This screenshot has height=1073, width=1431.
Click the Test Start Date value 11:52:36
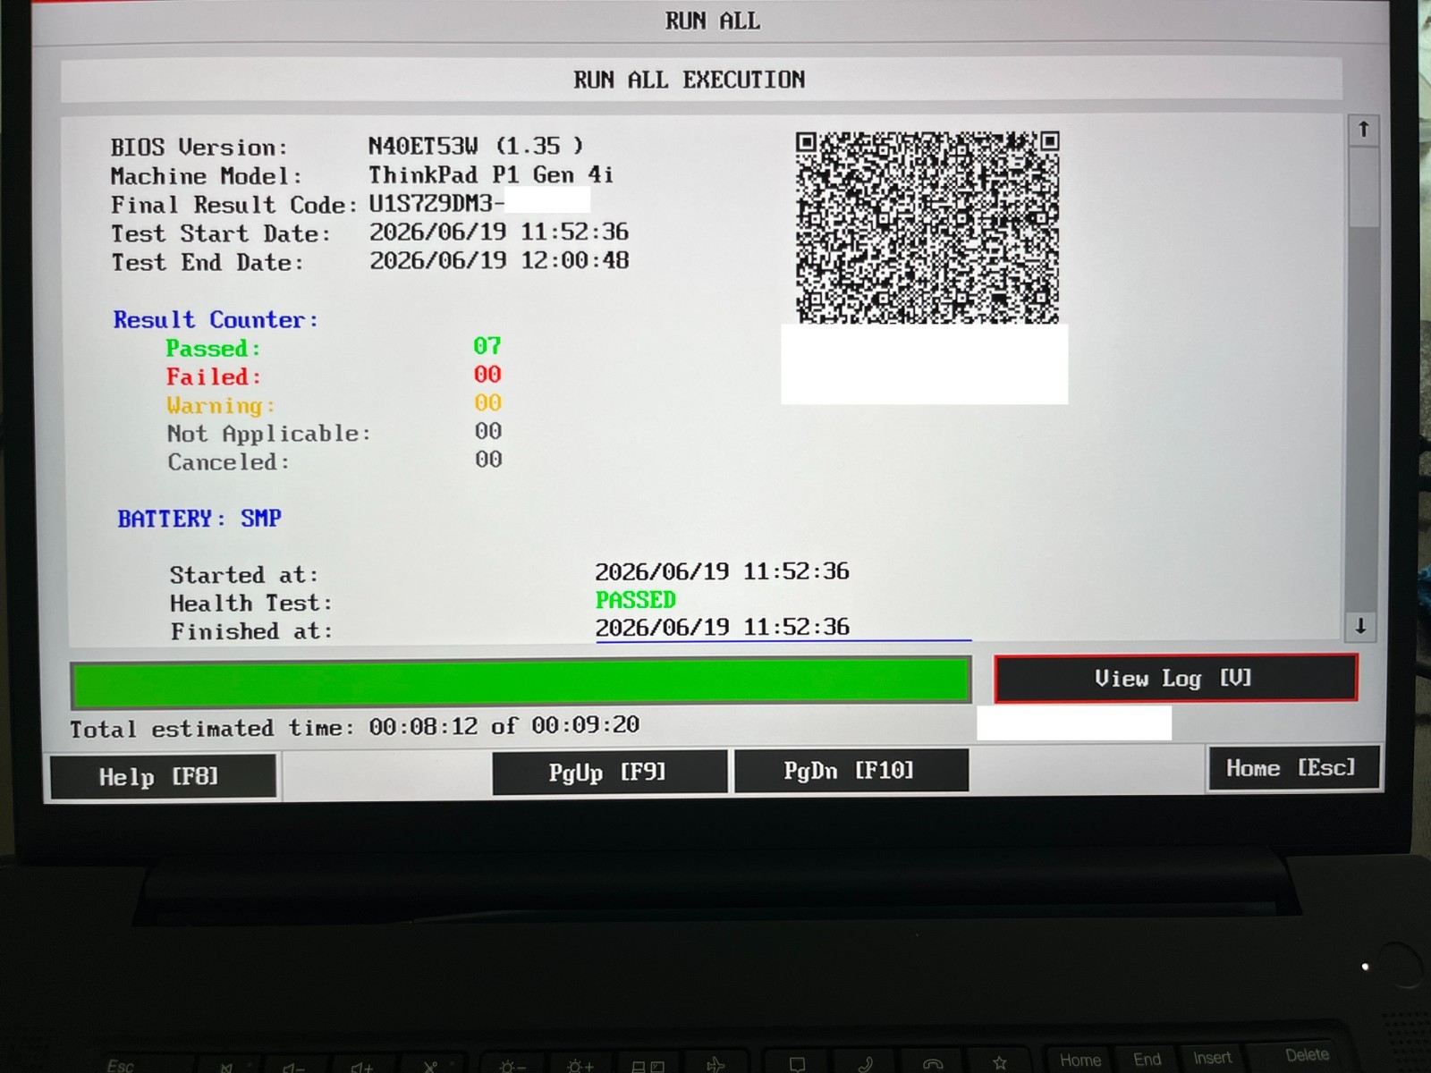point(499,232)
